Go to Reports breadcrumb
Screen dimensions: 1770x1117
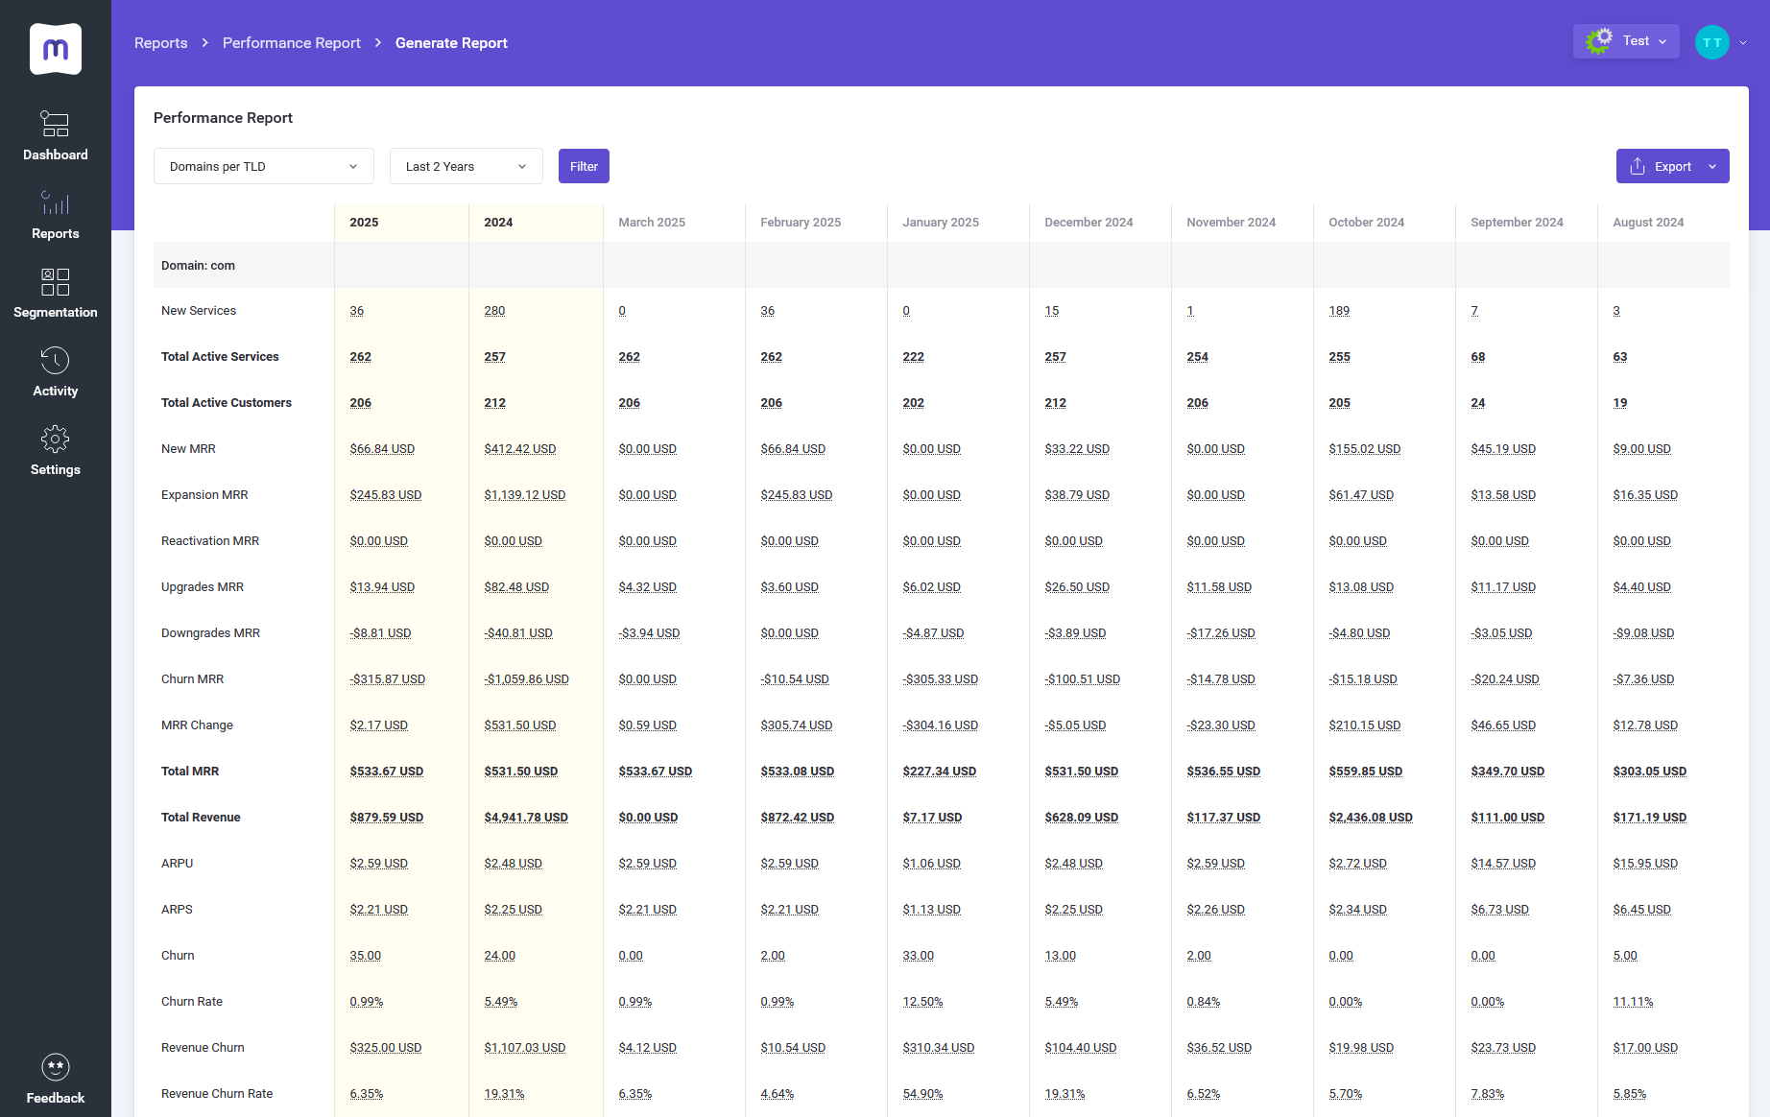pos(161,43)
